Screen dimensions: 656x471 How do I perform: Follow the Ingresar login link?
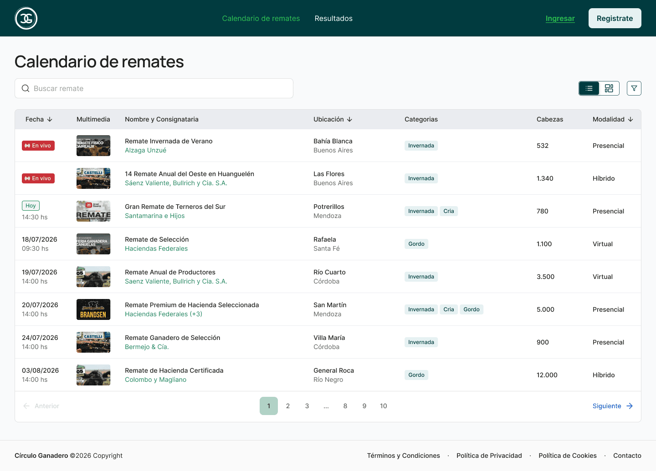click(560, 18)
